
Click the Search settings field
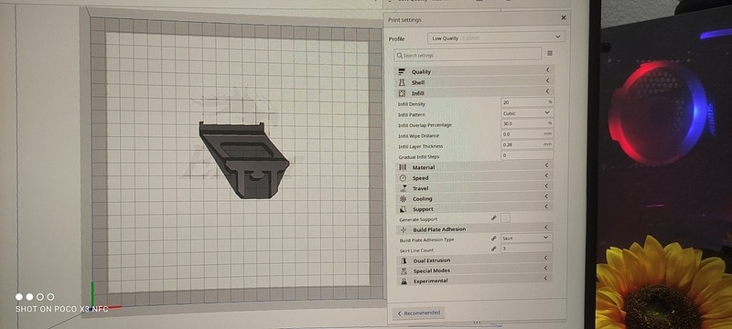468,55
